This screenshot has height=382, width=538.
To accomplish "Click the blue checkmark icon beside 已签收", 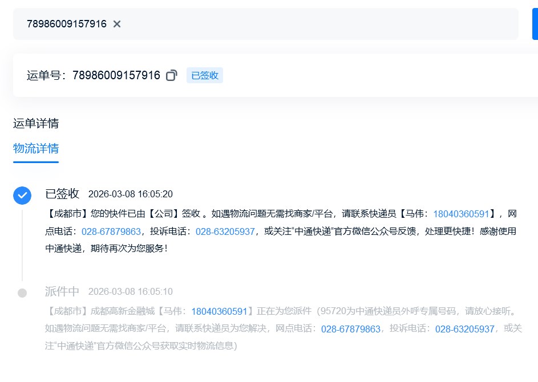I will coord(22,195).
